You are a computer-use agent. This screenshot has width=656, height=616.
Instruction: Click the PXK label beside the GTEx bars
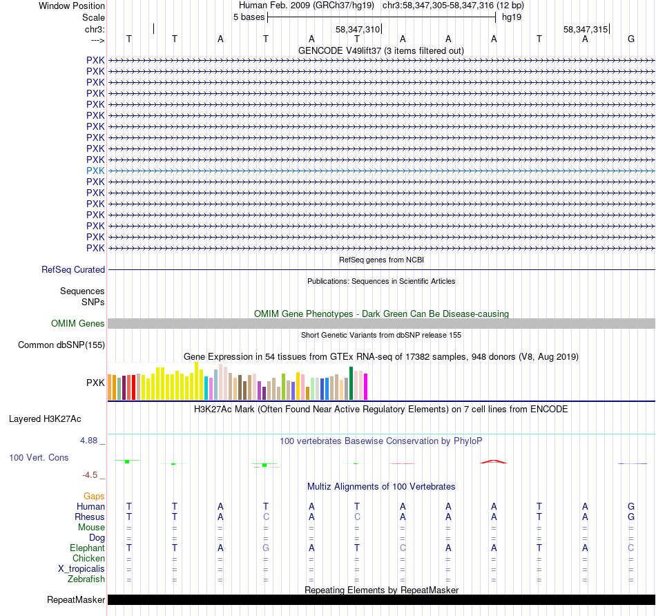(x=95, y=383)
